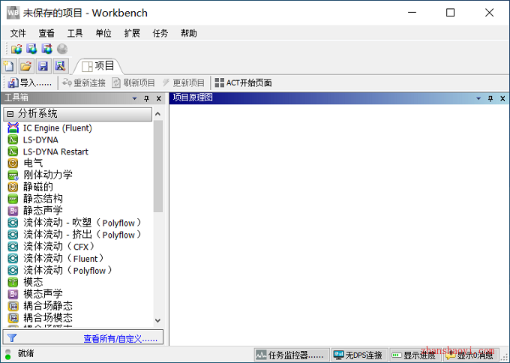Click the 更新项目 button
Viewport: 510px width, 363px height.
coord(184,83)
